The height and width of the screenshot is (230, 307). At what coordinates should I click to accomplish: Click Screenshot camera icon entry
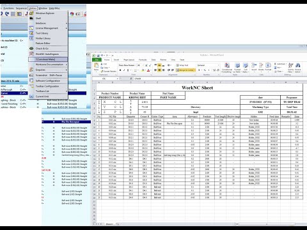(31, 75)
